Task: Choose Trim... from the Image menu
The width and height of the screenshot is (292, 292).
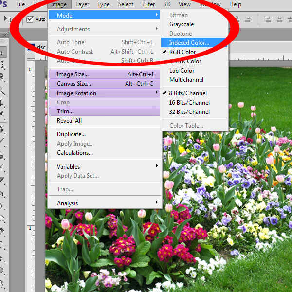Action: click(104, 111)
